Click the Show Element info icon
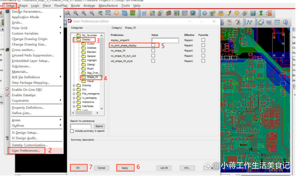The image size is (296, 176). click(x=204, y=13)
